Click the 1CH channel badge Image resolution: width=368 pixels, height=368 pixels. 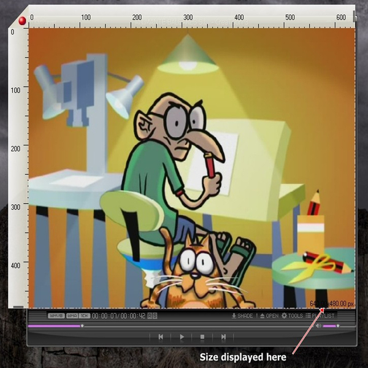click(x=84, y=316)
